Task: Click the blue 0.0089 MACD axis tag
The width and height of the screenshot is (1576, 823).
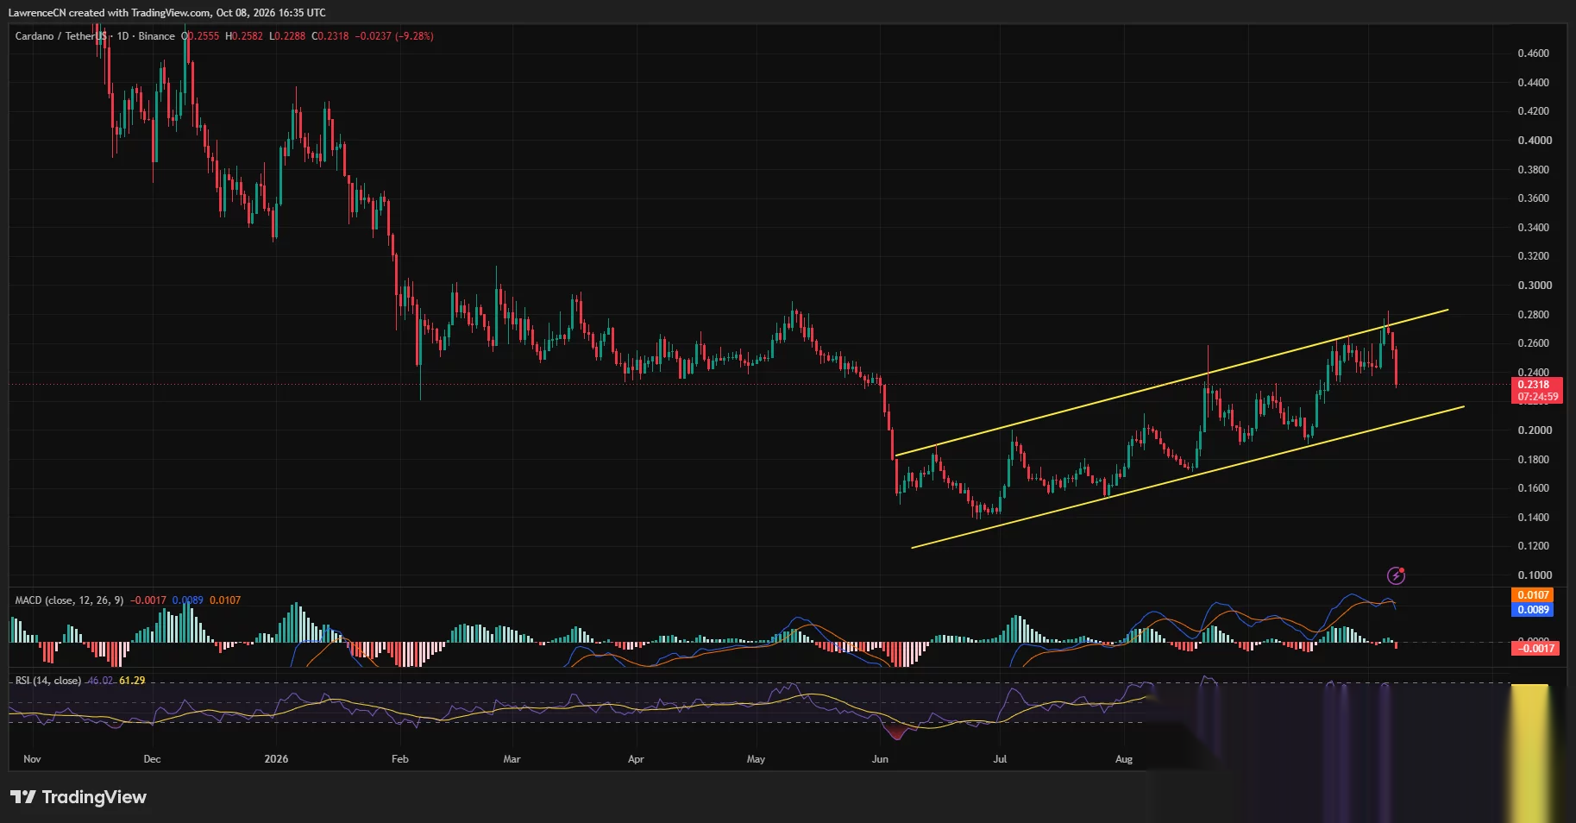Action: pyautogui.click(x=1533, y=610)
